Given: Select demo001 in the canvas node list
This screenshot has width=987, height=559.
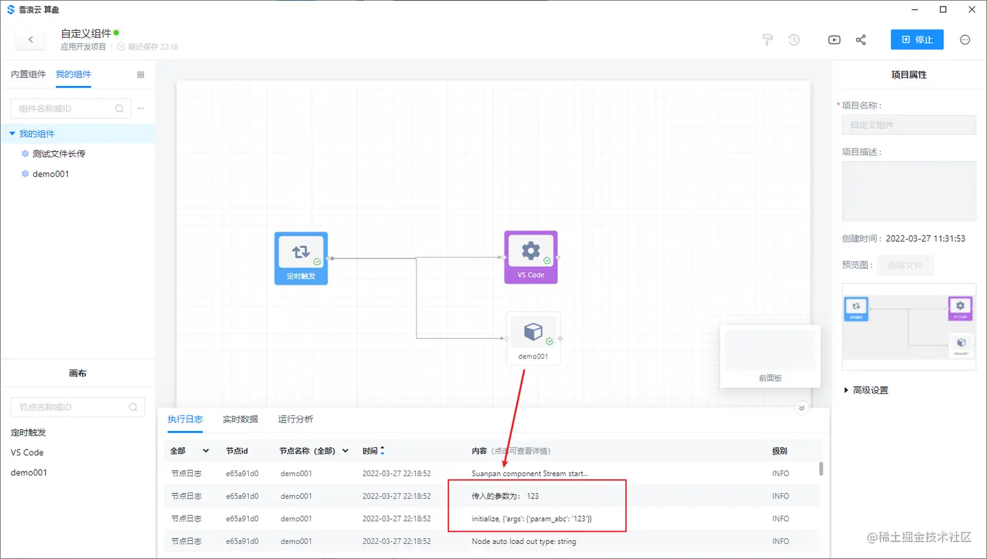Looking at the screenshot, I should (x=29, y=473).
